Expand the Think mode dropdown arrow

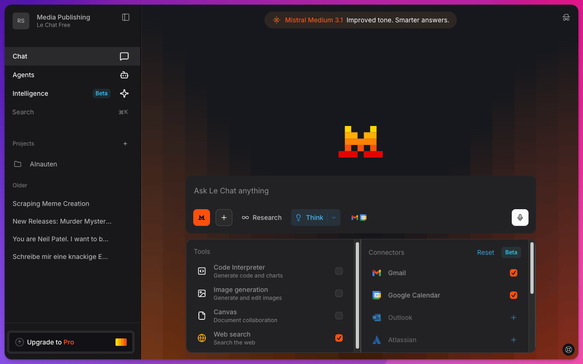click(334, 218)
